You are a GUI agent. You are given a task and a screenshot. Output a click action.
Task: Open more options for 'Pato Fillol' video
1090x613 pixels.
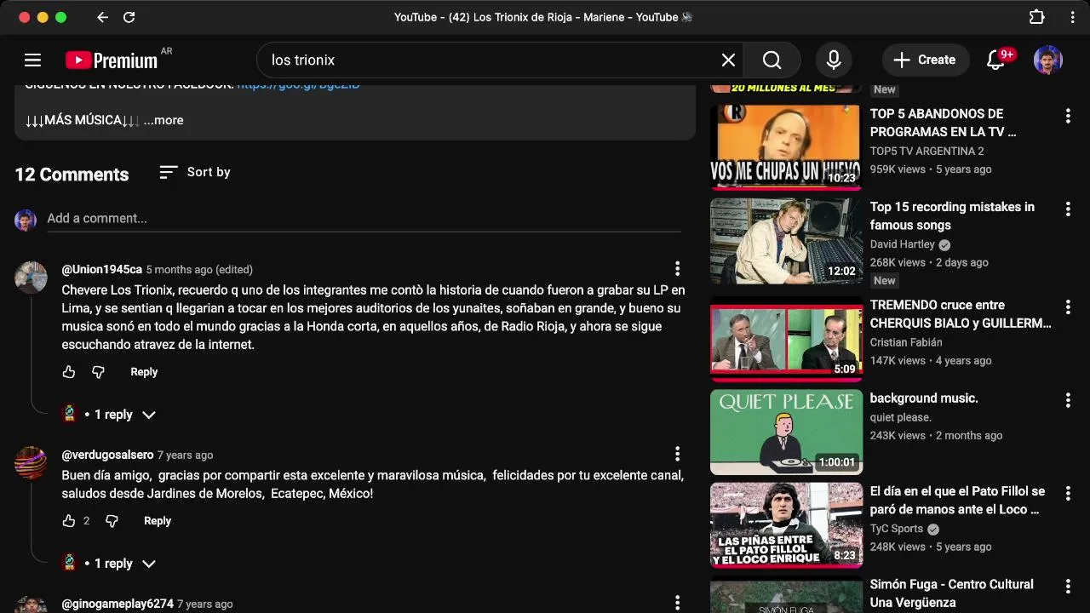[x=1068, y=493]
